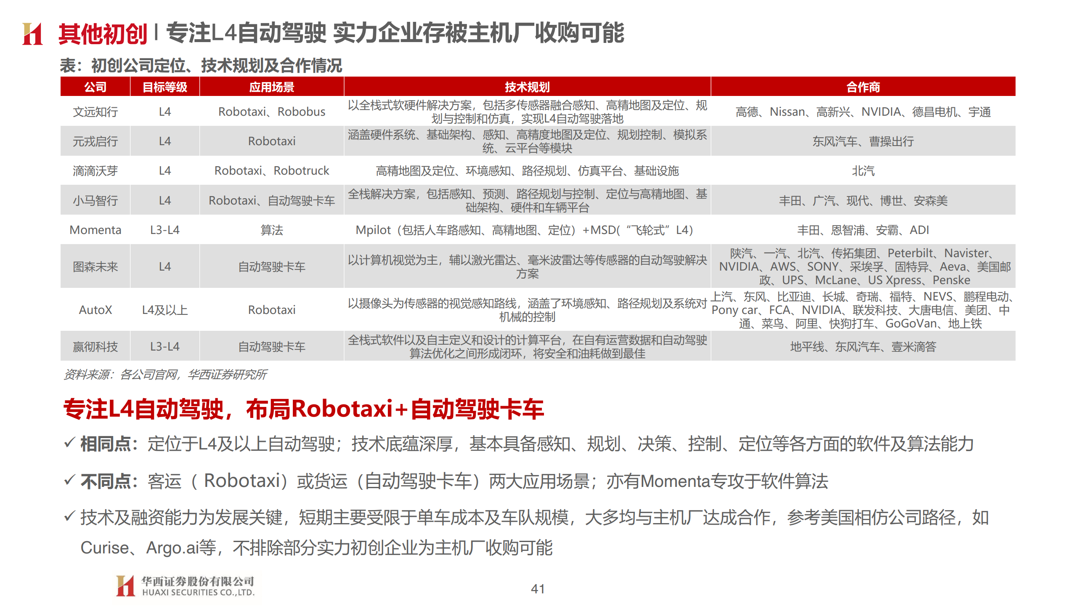Click 自动驾驶卡车 in the 图森未来 row
The width and height of the screenshot is (1077, 606).
coord(271,266)
